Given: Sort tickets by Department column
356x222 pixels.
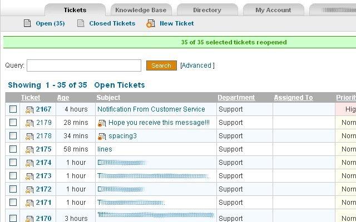Looking at the screenshot, I should (x=236, y=98).
